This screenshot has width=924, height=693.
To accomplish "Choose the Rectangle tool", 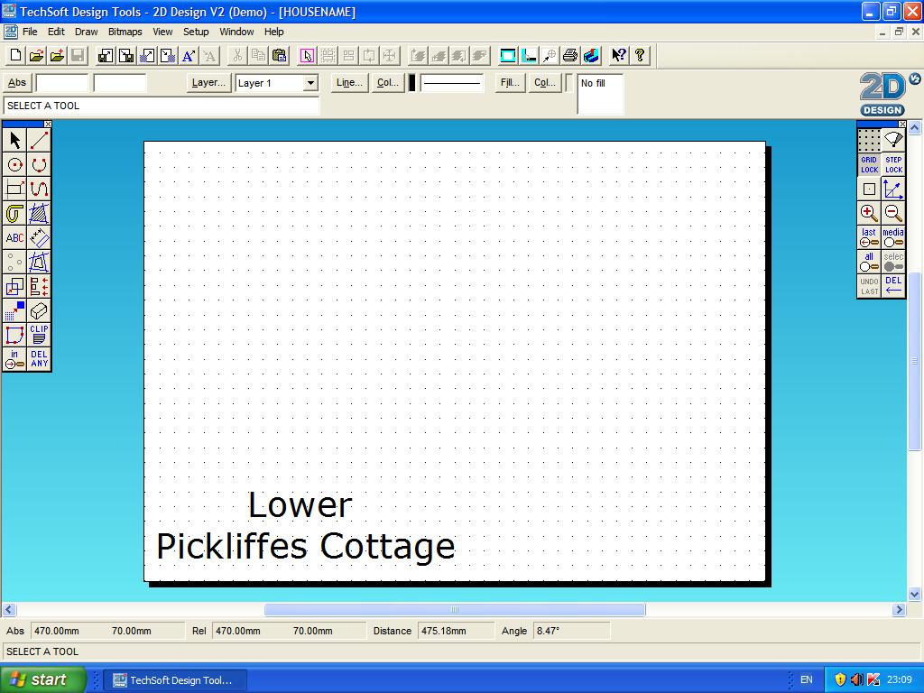I will coord(14,189).
